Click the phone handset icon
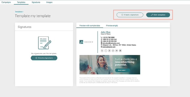This screenshot has height=97, width=190. [101, 37]
